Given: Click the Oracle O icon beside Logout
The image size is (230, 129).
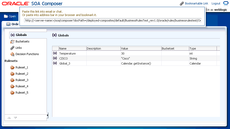Looking at the screenshot, I should 226,3.
